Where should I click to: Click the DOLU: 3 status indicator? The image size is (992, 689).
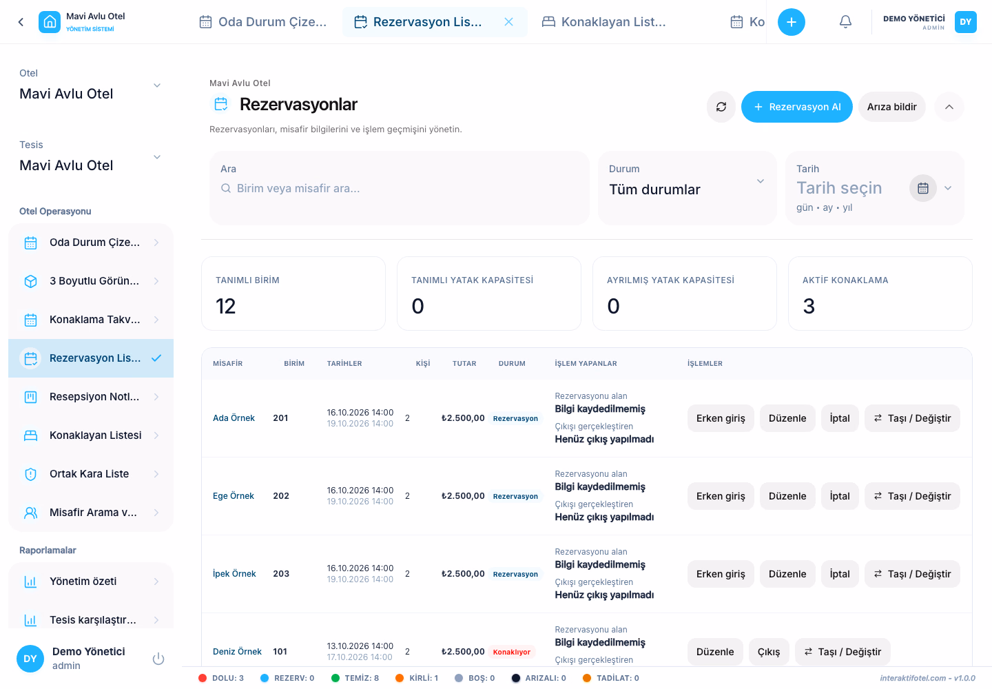[x=221, y=678]
